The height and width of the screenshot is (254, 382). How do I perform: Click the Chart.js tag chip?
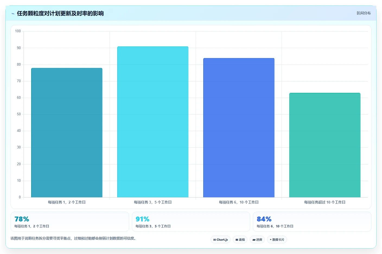[x=221, y=240]
